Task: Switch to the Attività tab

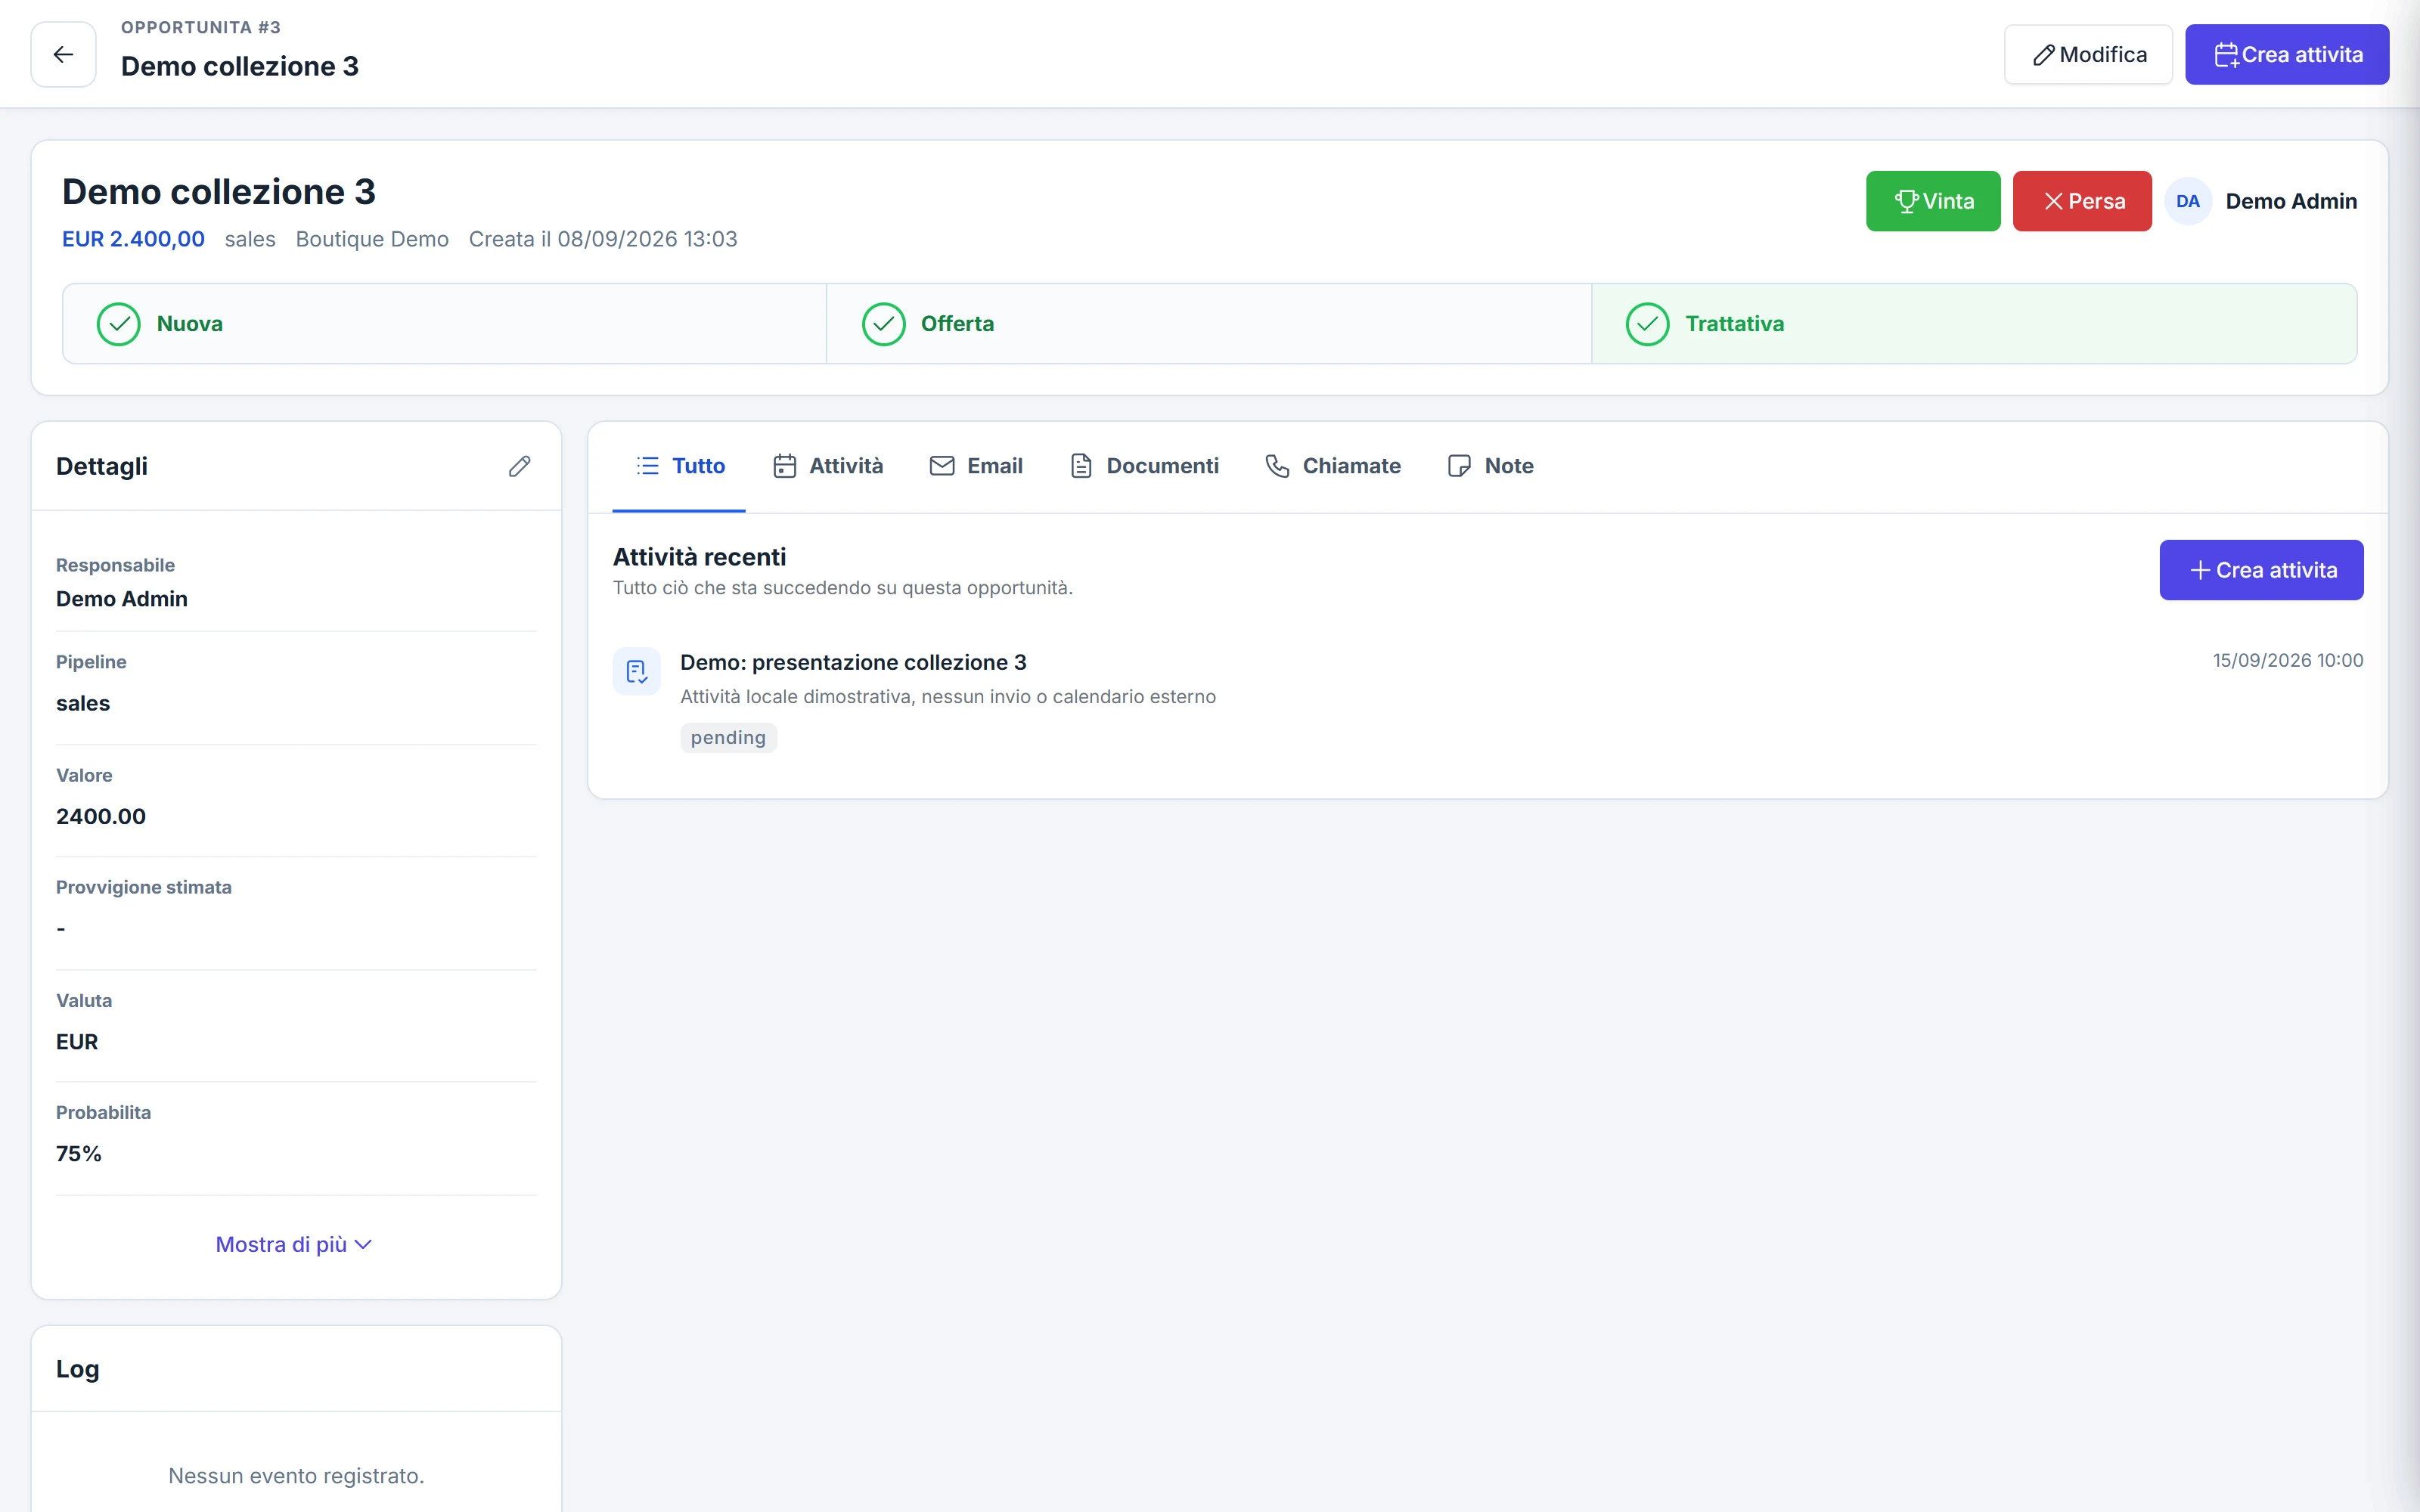Action: (x=828, y=467)
